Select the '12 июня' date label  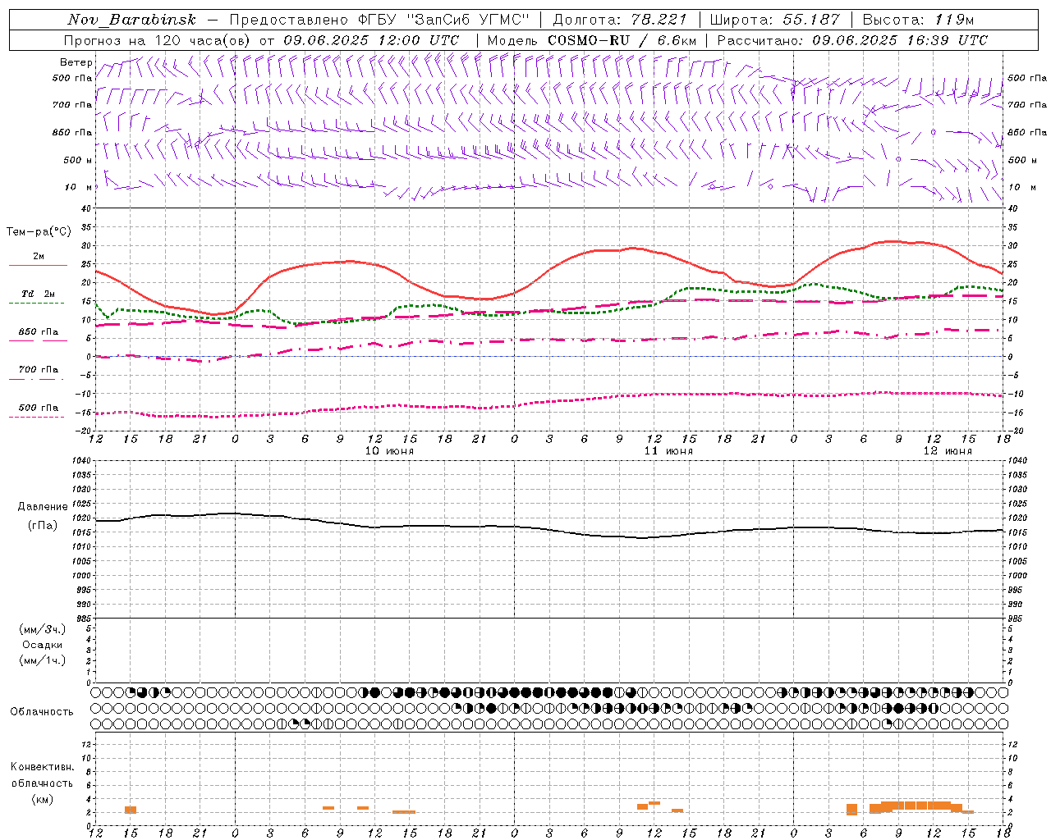(x=947, y=451)
